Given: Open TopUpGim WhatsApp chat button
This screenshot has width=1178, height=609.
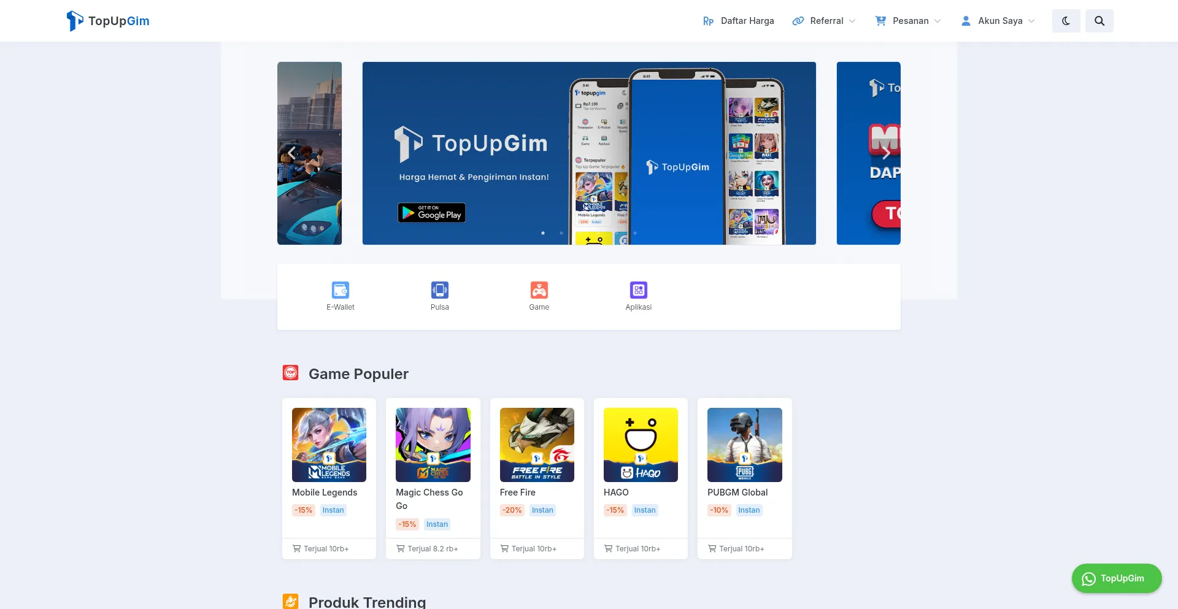Looking at the screenshot, I should click(x=1116, y=578).
